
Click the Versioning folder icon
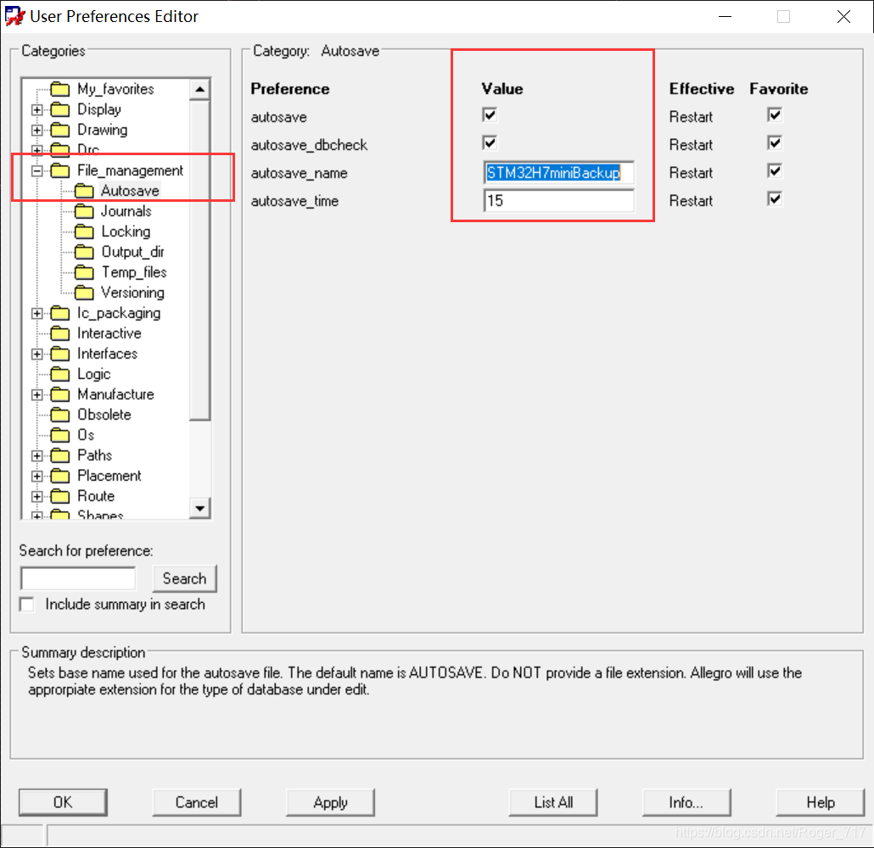pos(84,293)
